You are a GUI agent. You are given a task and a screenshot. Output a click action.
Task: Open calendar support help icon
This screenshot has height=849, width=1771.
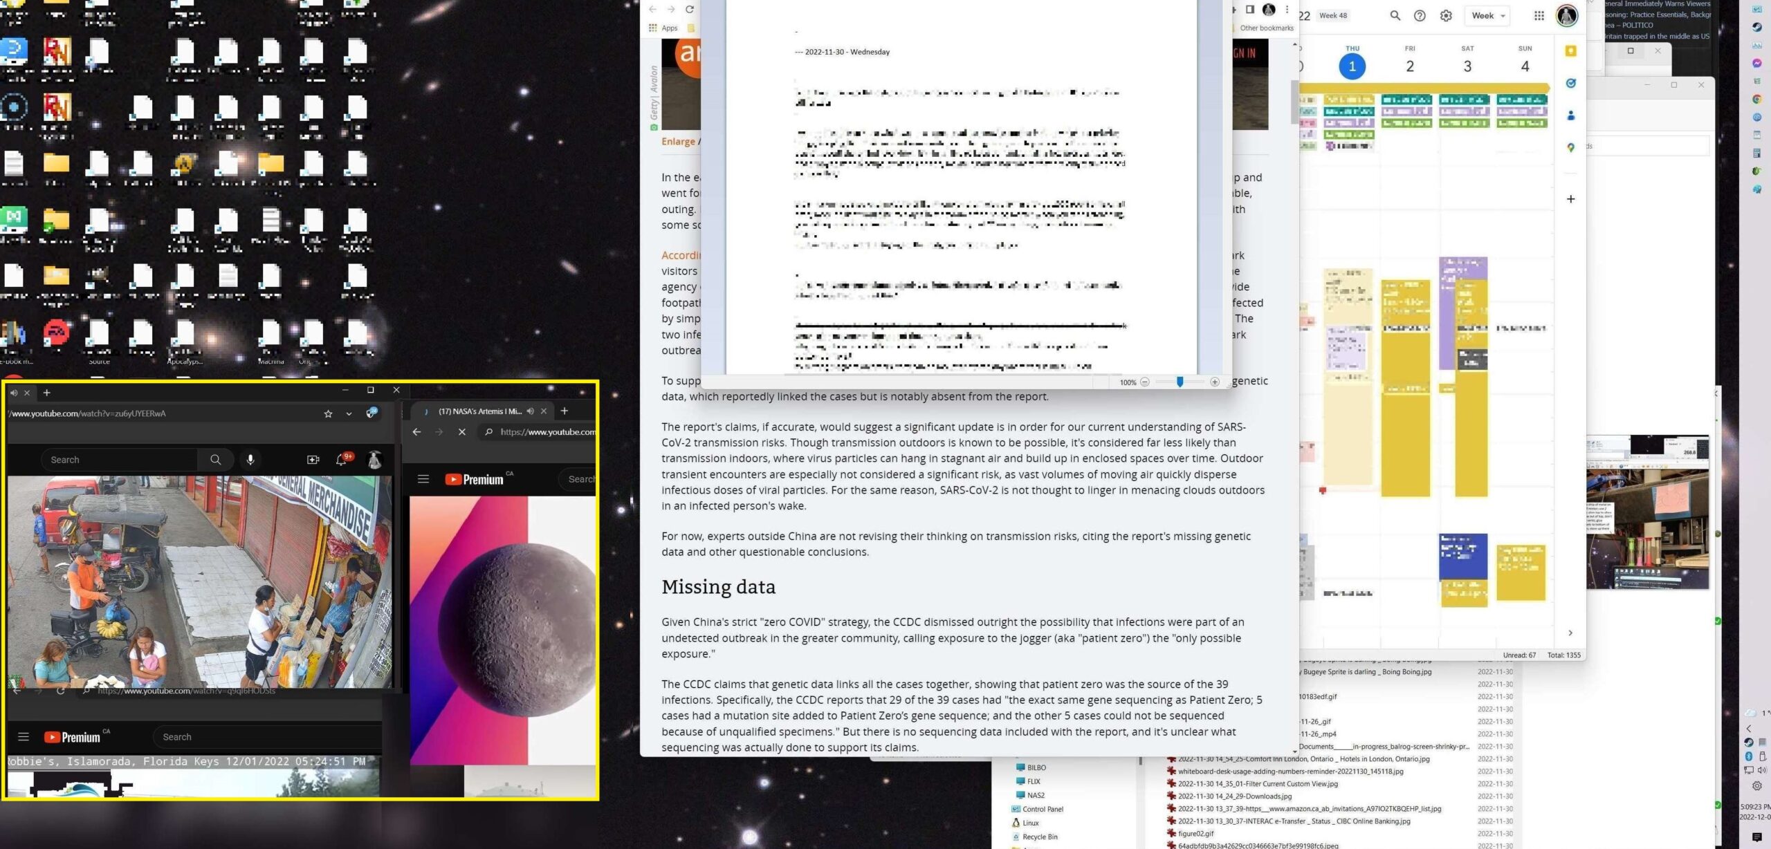point(1420,16)
